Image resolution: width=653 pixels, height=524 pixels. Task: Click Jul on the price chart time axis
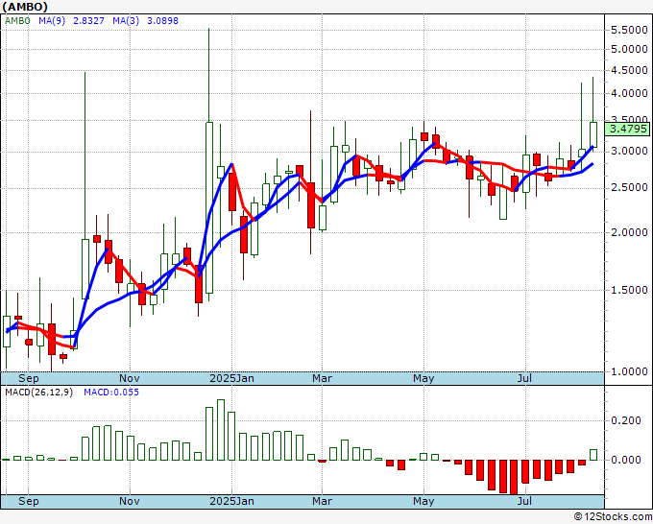(524, 378)
